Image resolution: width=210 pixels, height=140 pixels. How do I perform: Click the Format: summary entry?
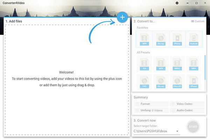click(151, 104)
